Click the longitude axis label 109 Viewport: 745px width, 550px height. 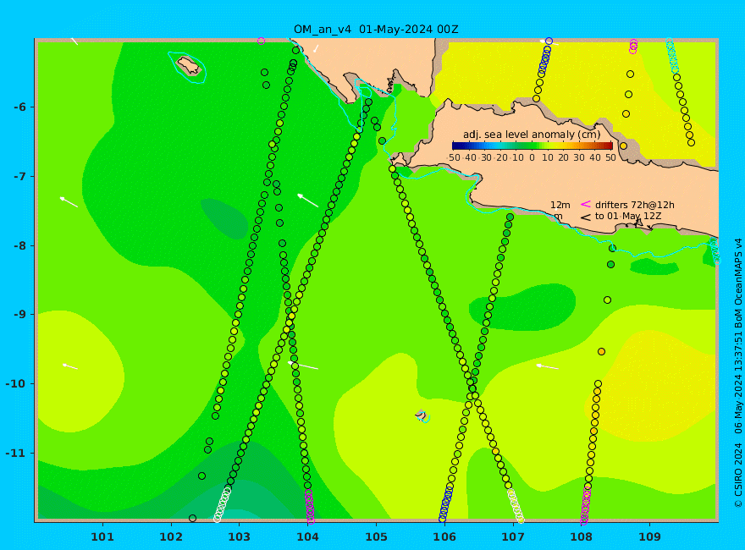pos(650,536)
